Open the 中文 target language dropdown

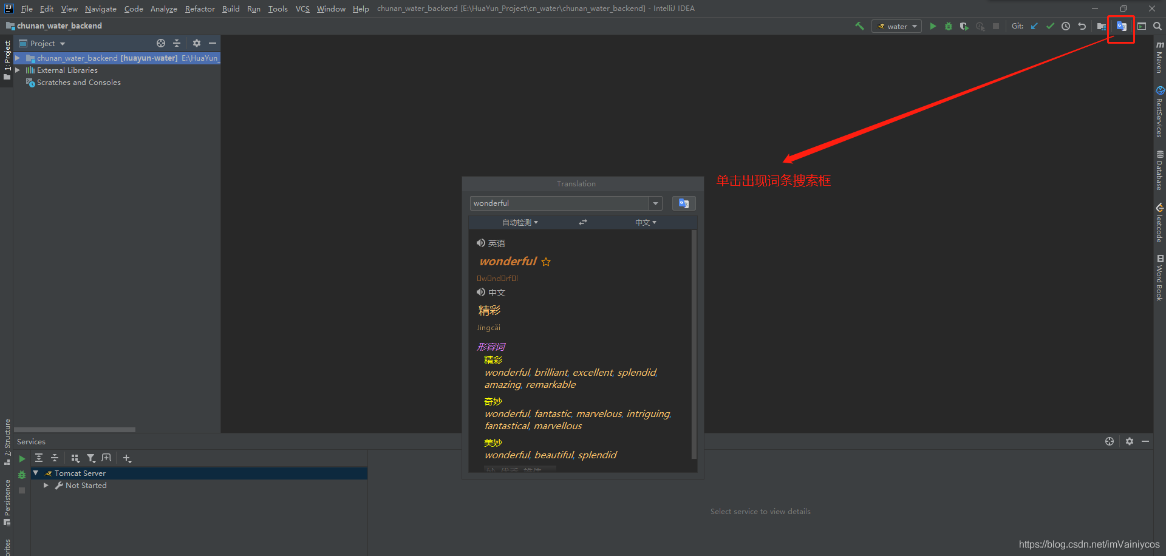point(646,223)
